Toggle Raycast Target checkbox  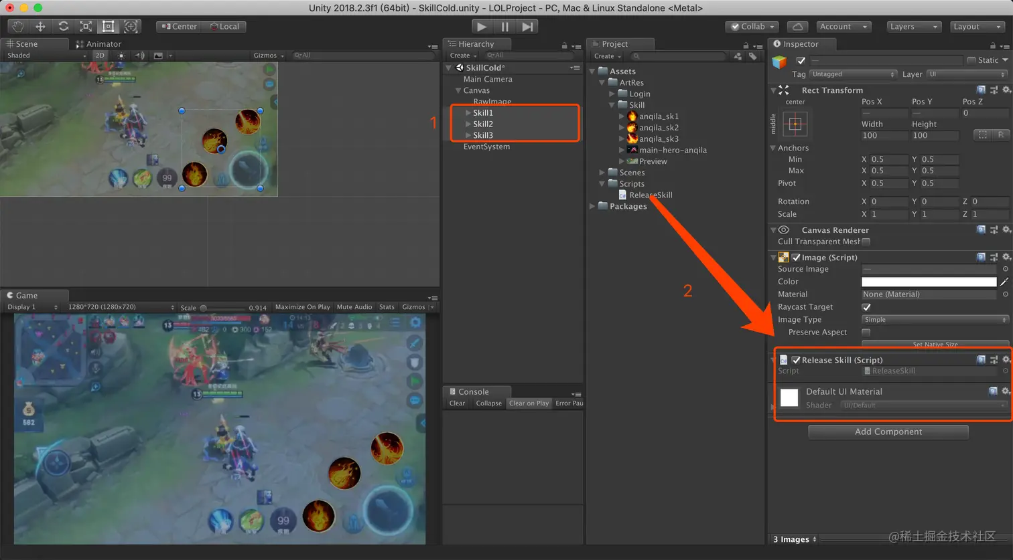866,307
